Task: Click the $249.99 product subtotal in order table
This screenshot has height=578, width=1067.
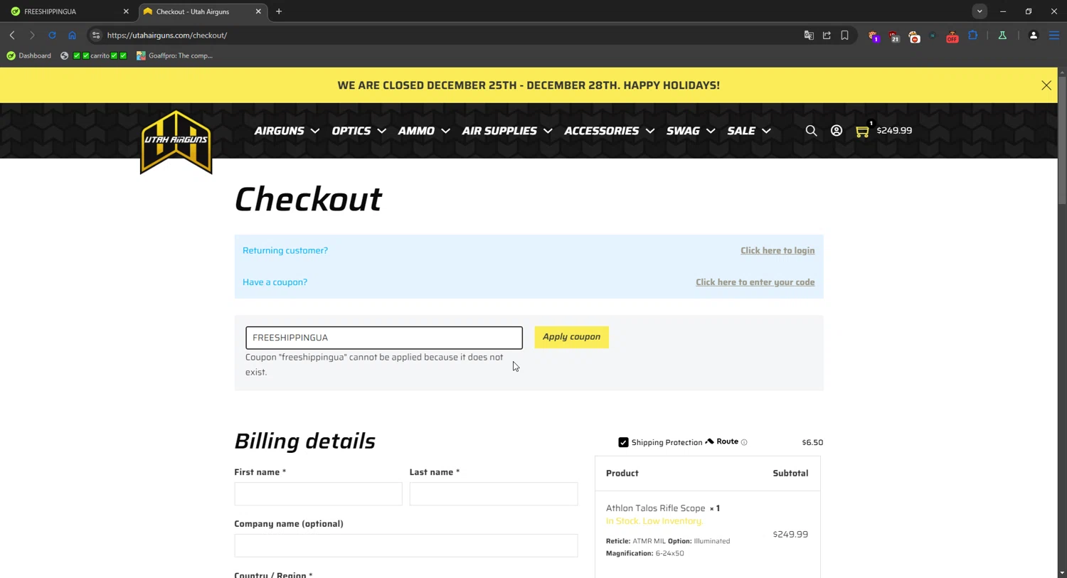Action: pyautogui.click(x=790, y=534)
